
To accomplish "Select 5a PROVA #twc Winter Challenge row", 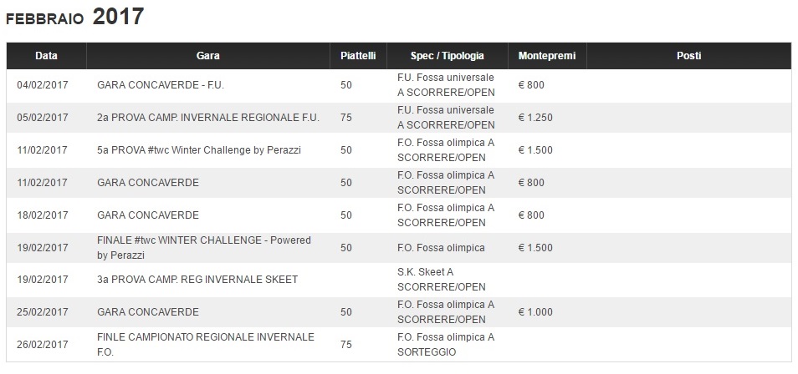I will 199,150.
